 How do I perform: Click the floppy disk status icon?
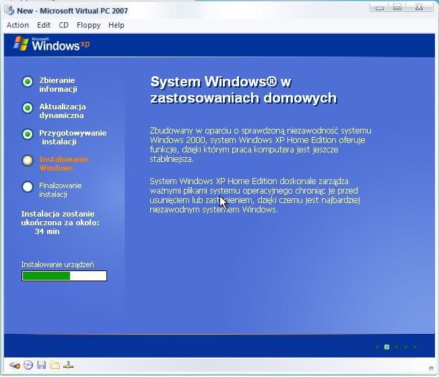41,365
